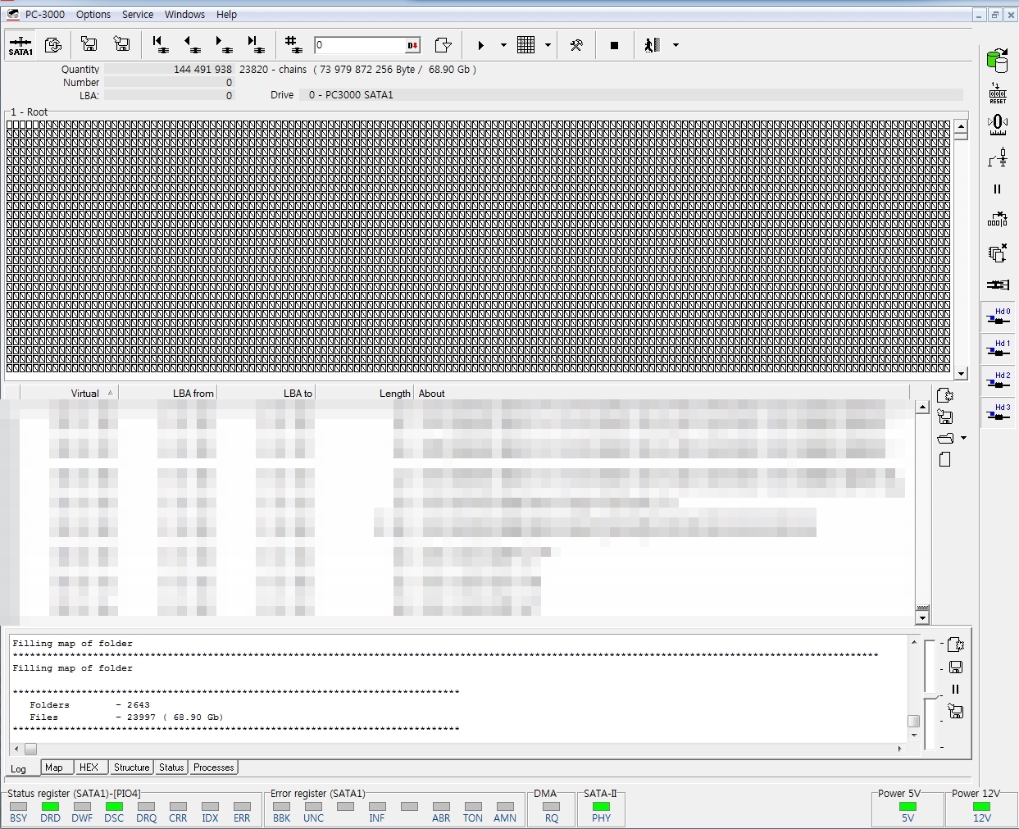Sort by the Length column header
The width and height of the screenshot is (1019, 829).
click(365, 394)
